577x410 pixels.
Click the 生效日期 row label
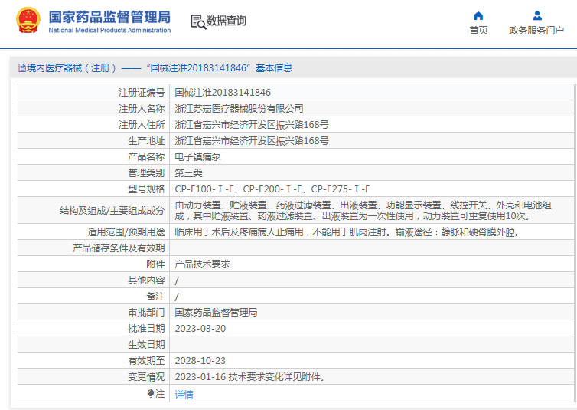pos(146,345)
